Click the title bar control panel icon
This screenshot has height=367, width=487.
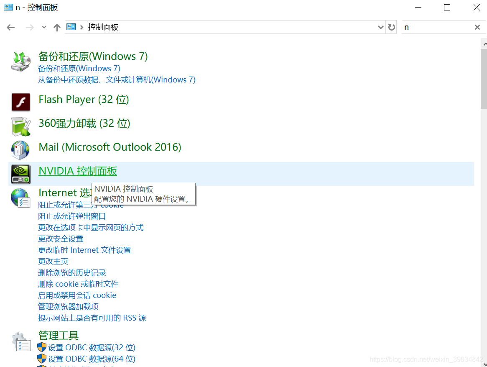(8, 7)
